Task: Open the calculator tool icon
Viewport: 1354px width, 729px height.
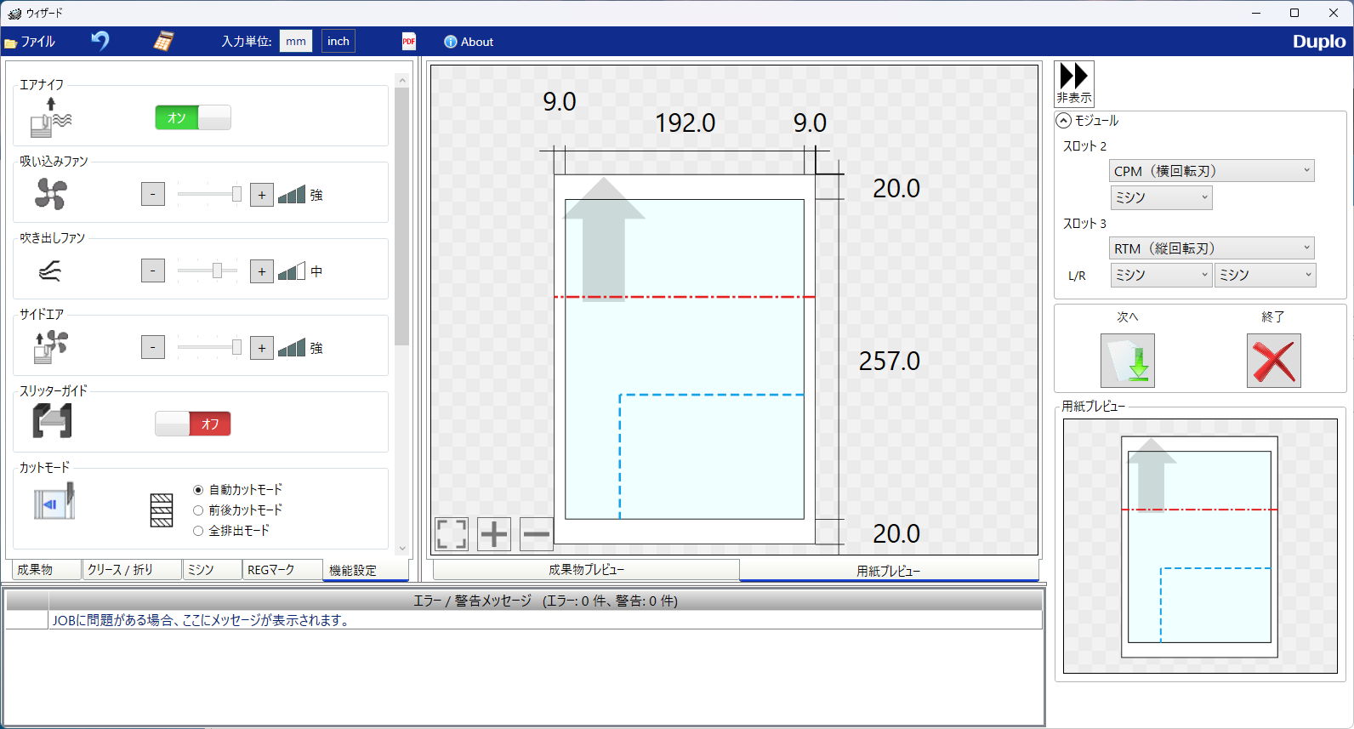Action: (163, 41)
